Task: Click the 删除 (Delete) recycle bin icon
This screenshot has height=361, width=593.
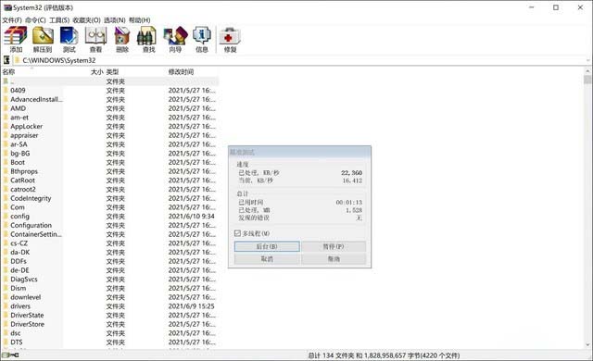Action: (121, 39)
